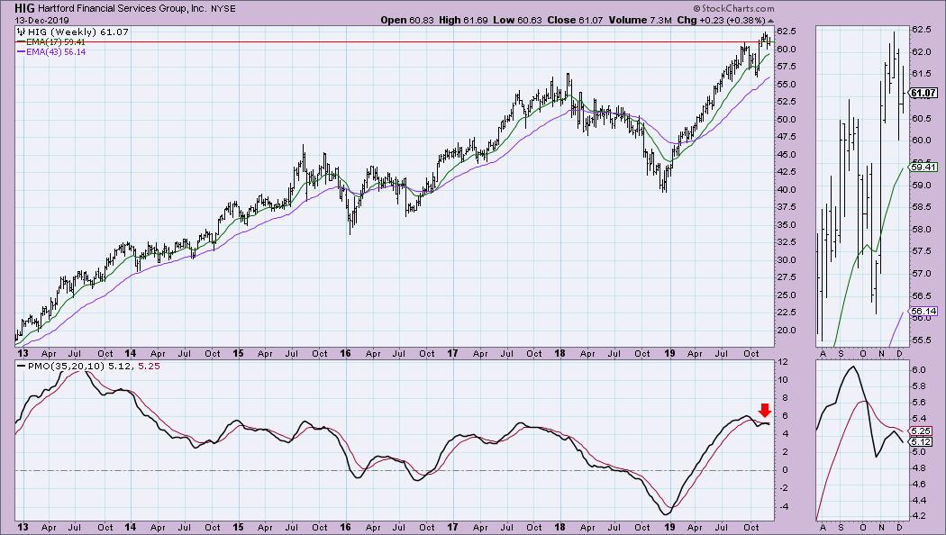Click the 19 year marker on the time axis
The width and height of the screenshot is (946, 535).
pos(668,529)
